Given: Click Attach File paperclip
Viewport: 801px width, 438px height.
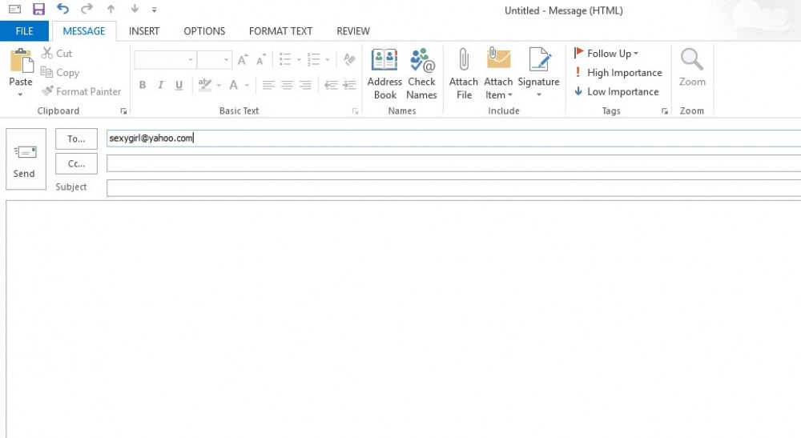Looking at the screenshot, I should [464, 74].
